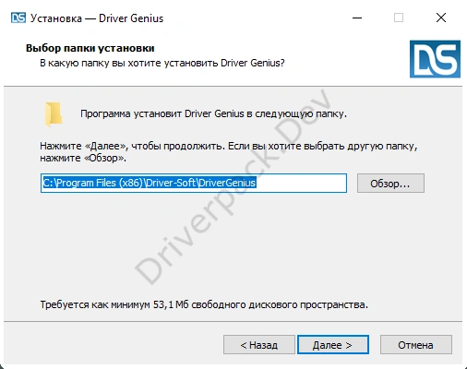
Task: Continue installation with Далее button
Action: (x=333, y=345)
